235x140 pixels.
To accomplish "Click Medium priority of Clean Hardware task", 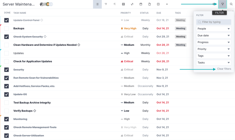I will [128, 45].
